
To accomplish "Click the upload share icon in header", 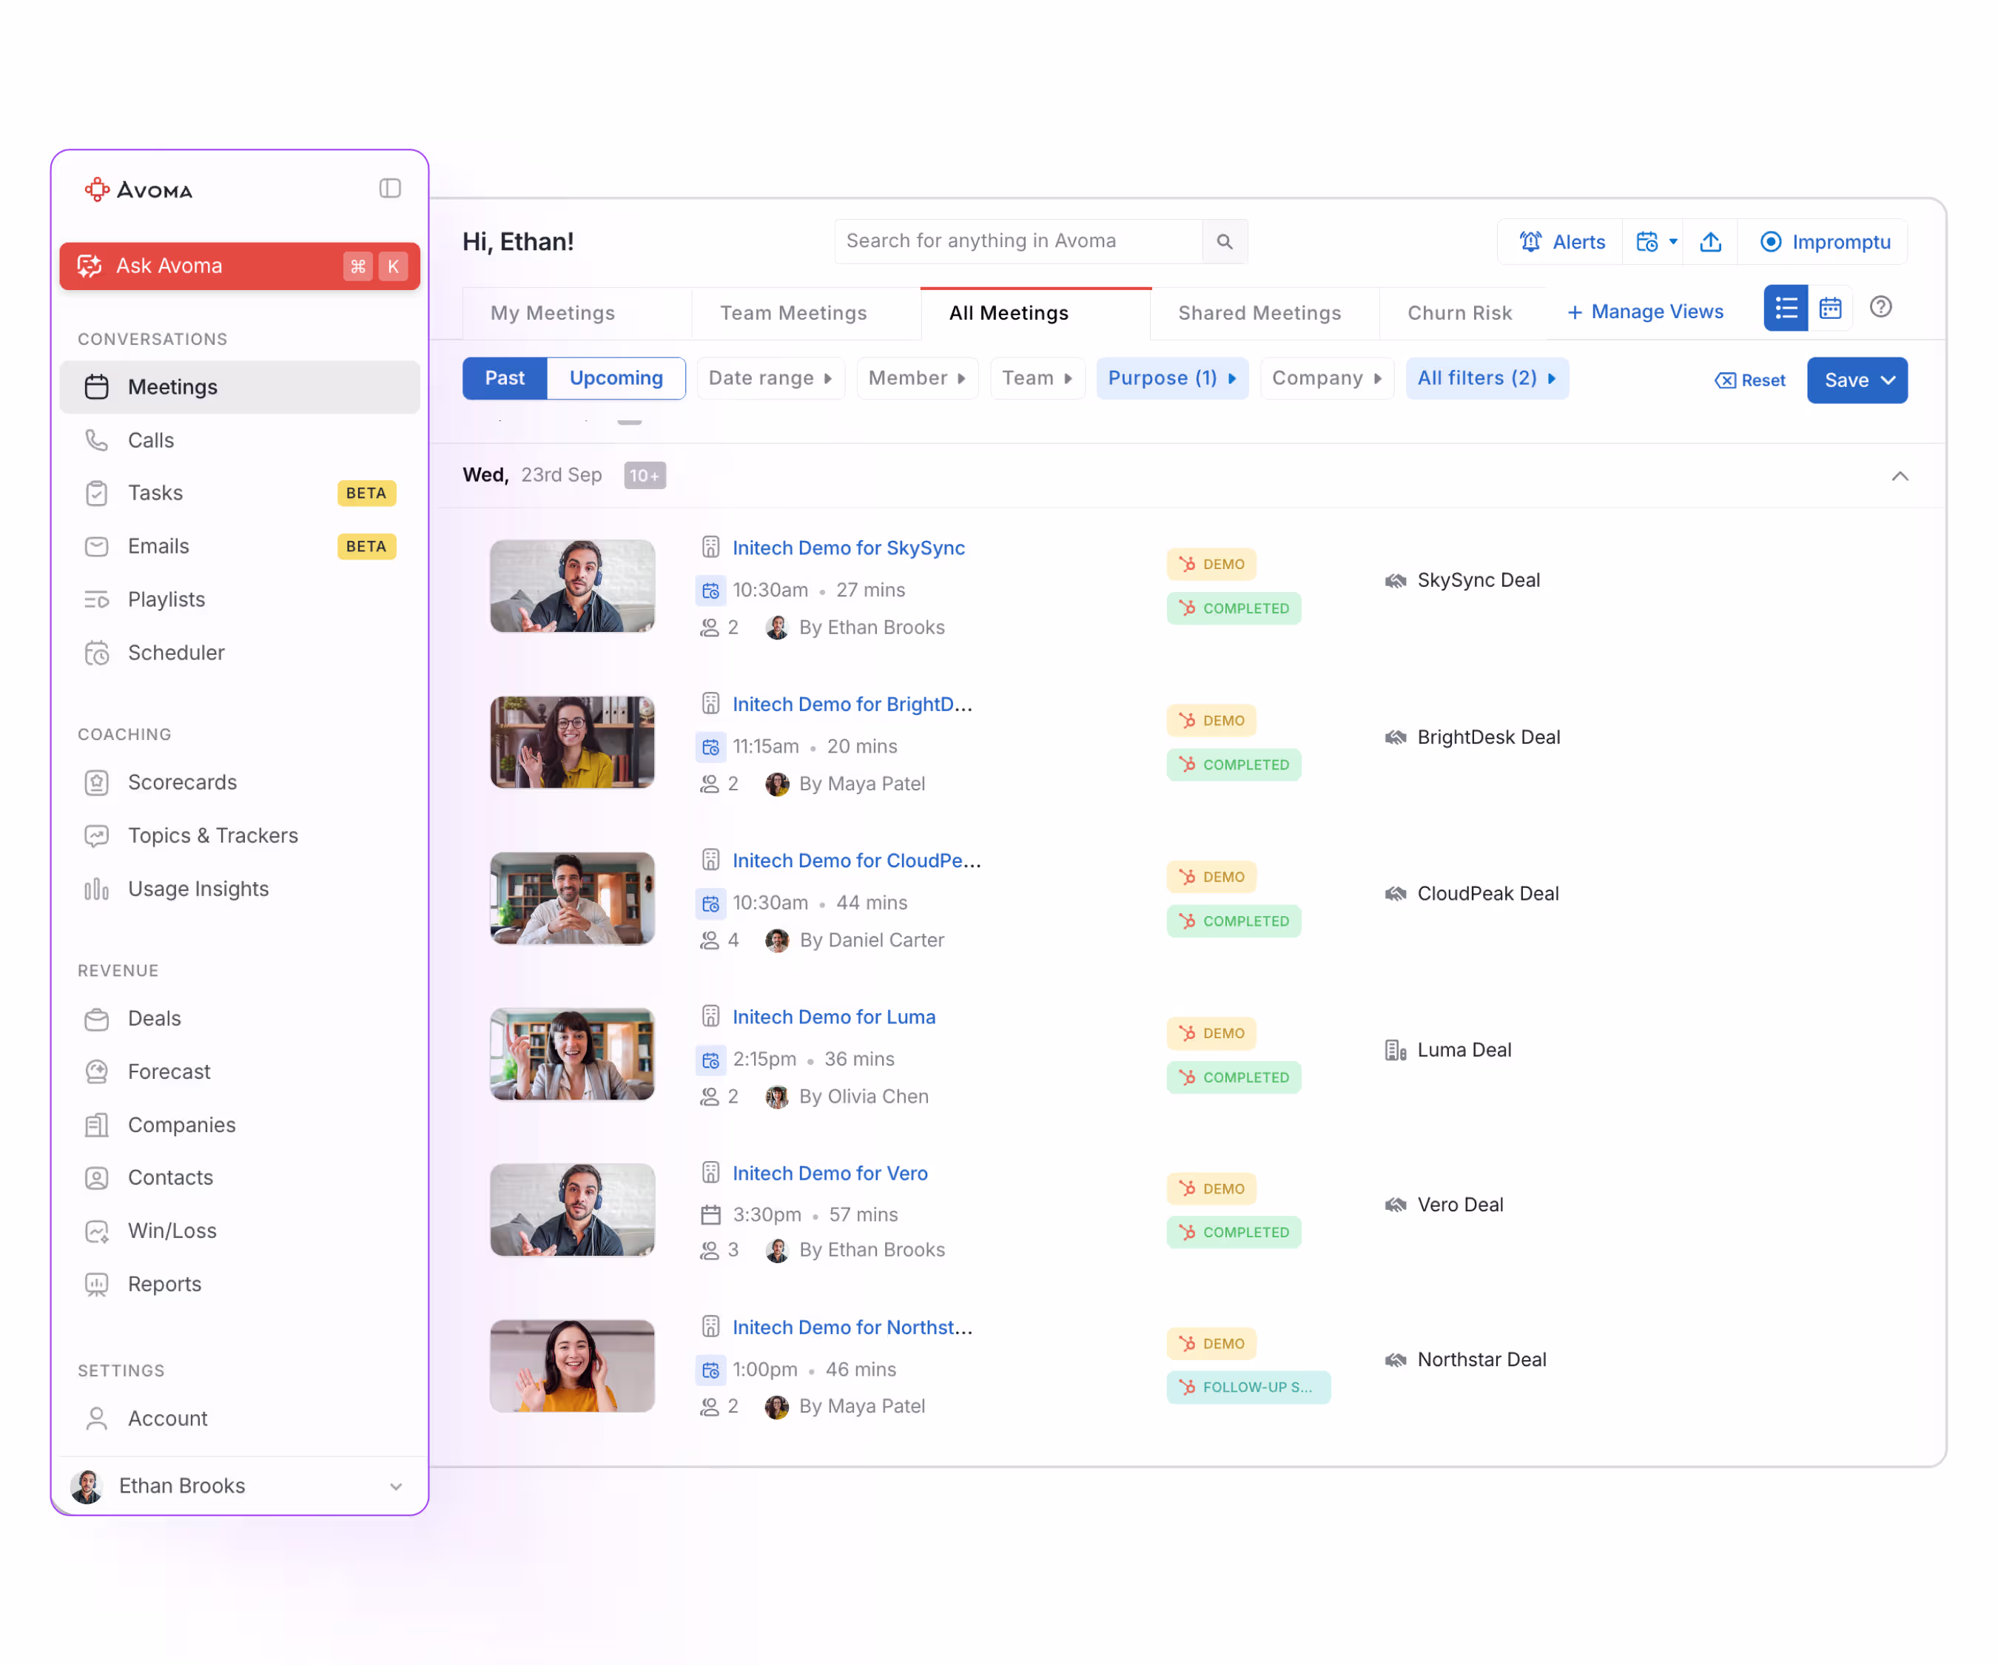I will pyautogui.click(x=1709, y=242).
